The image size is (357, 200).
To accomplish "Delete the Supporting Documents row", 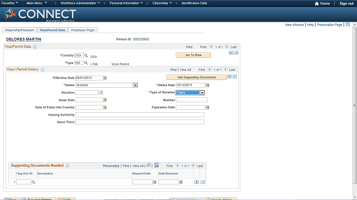I will coord(202,182).
